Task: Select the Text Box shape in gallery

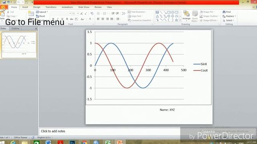Action: pos(157,12)
